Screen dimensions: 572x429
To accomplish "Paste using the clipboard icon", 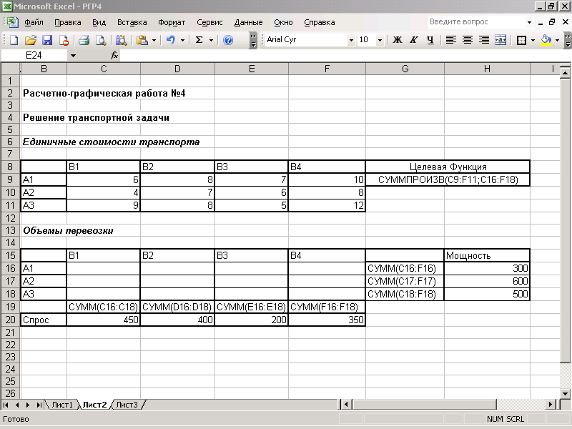I will (x=142, y=40).
